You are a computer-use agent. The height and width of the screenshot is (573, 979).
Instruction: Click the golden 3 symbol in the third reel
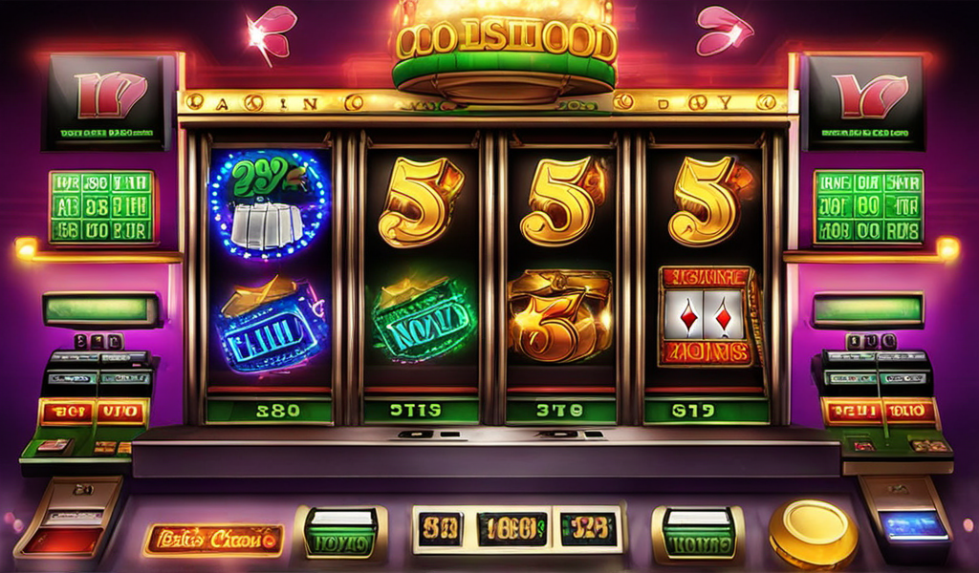(559, 315)
